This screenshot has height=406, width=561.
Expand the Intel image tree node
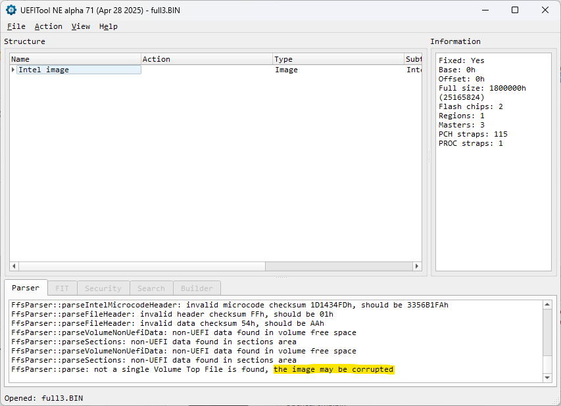[13, 70]
